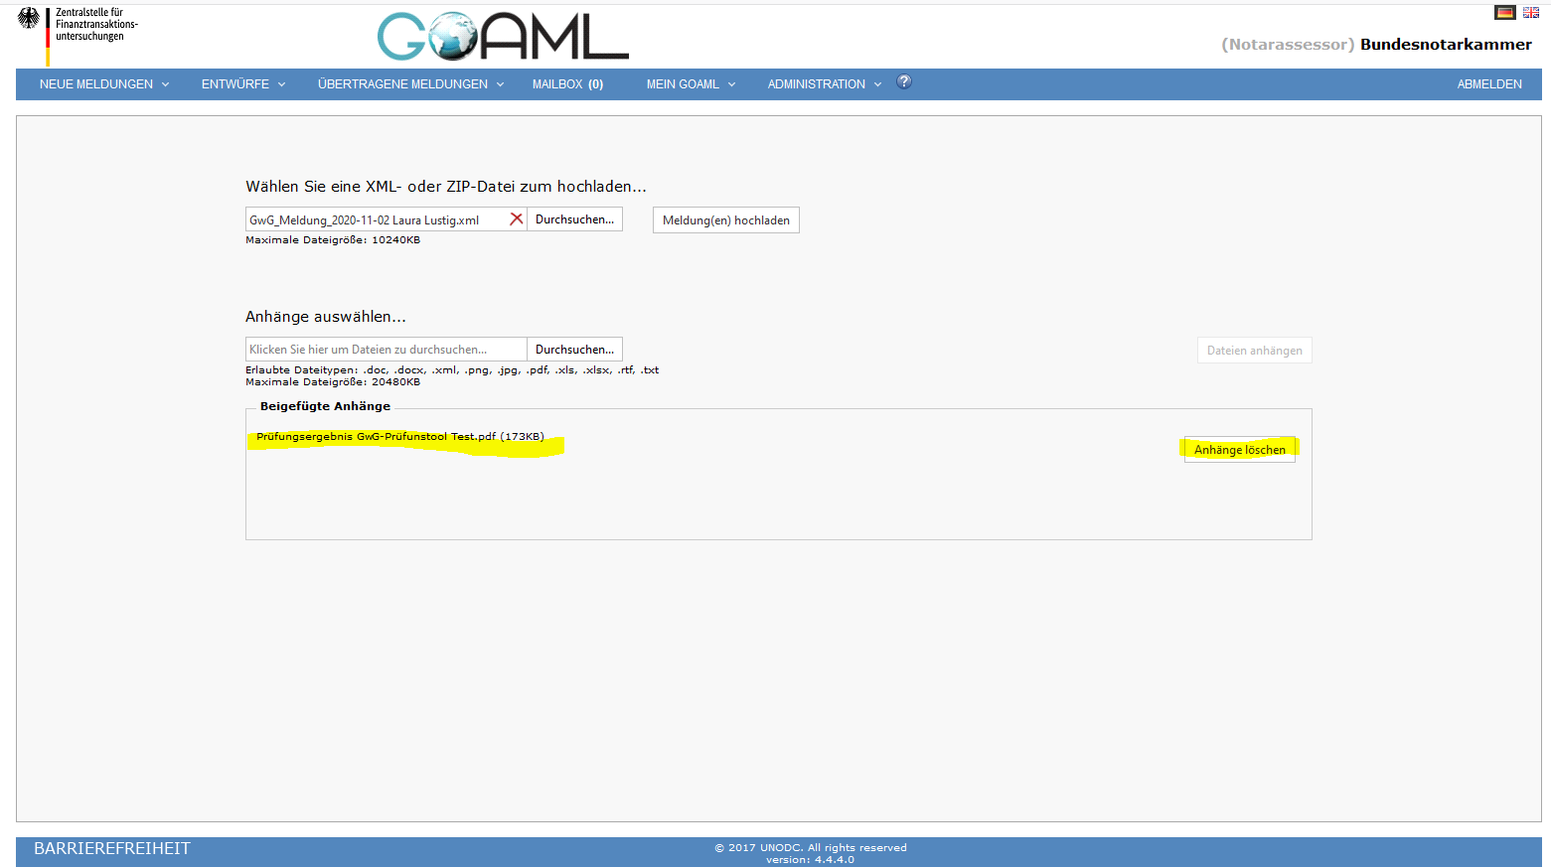The image size is (1551, 867).
Task: Open the BARRIEREFREIHEIT footer link
Action: 112,848
